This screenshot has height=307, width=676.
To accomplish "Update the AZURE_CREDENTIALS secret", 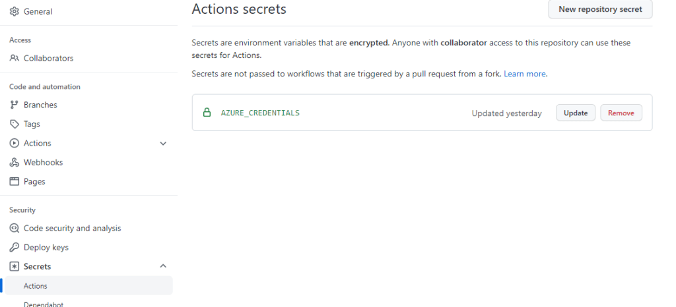I will pyautogui.click(x=576, y=113).
